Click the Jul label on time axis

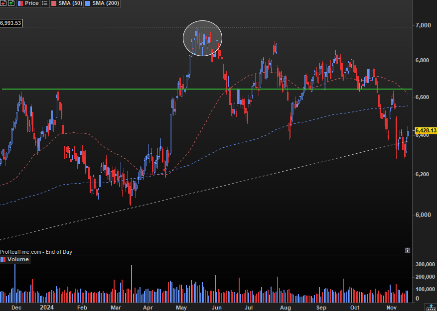point(248,308)
